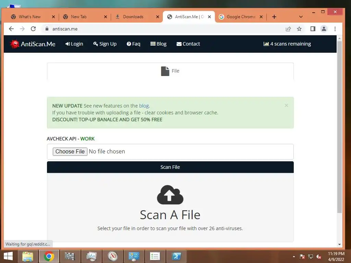Screen dimensions: 351x263
Task: Open File Explorer from the taskbar
Action: point(27,256)
